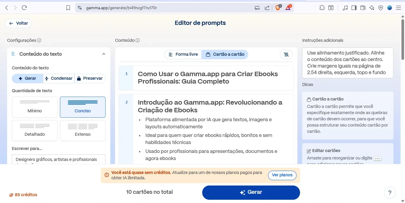Click the Cartão a cartão tip card
The width and height of the screenshot is (405, 203).
tap(348, 116)
